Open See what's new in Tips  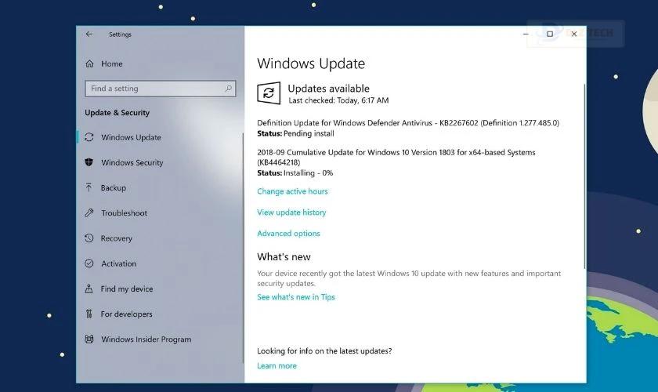click(296, 297)
